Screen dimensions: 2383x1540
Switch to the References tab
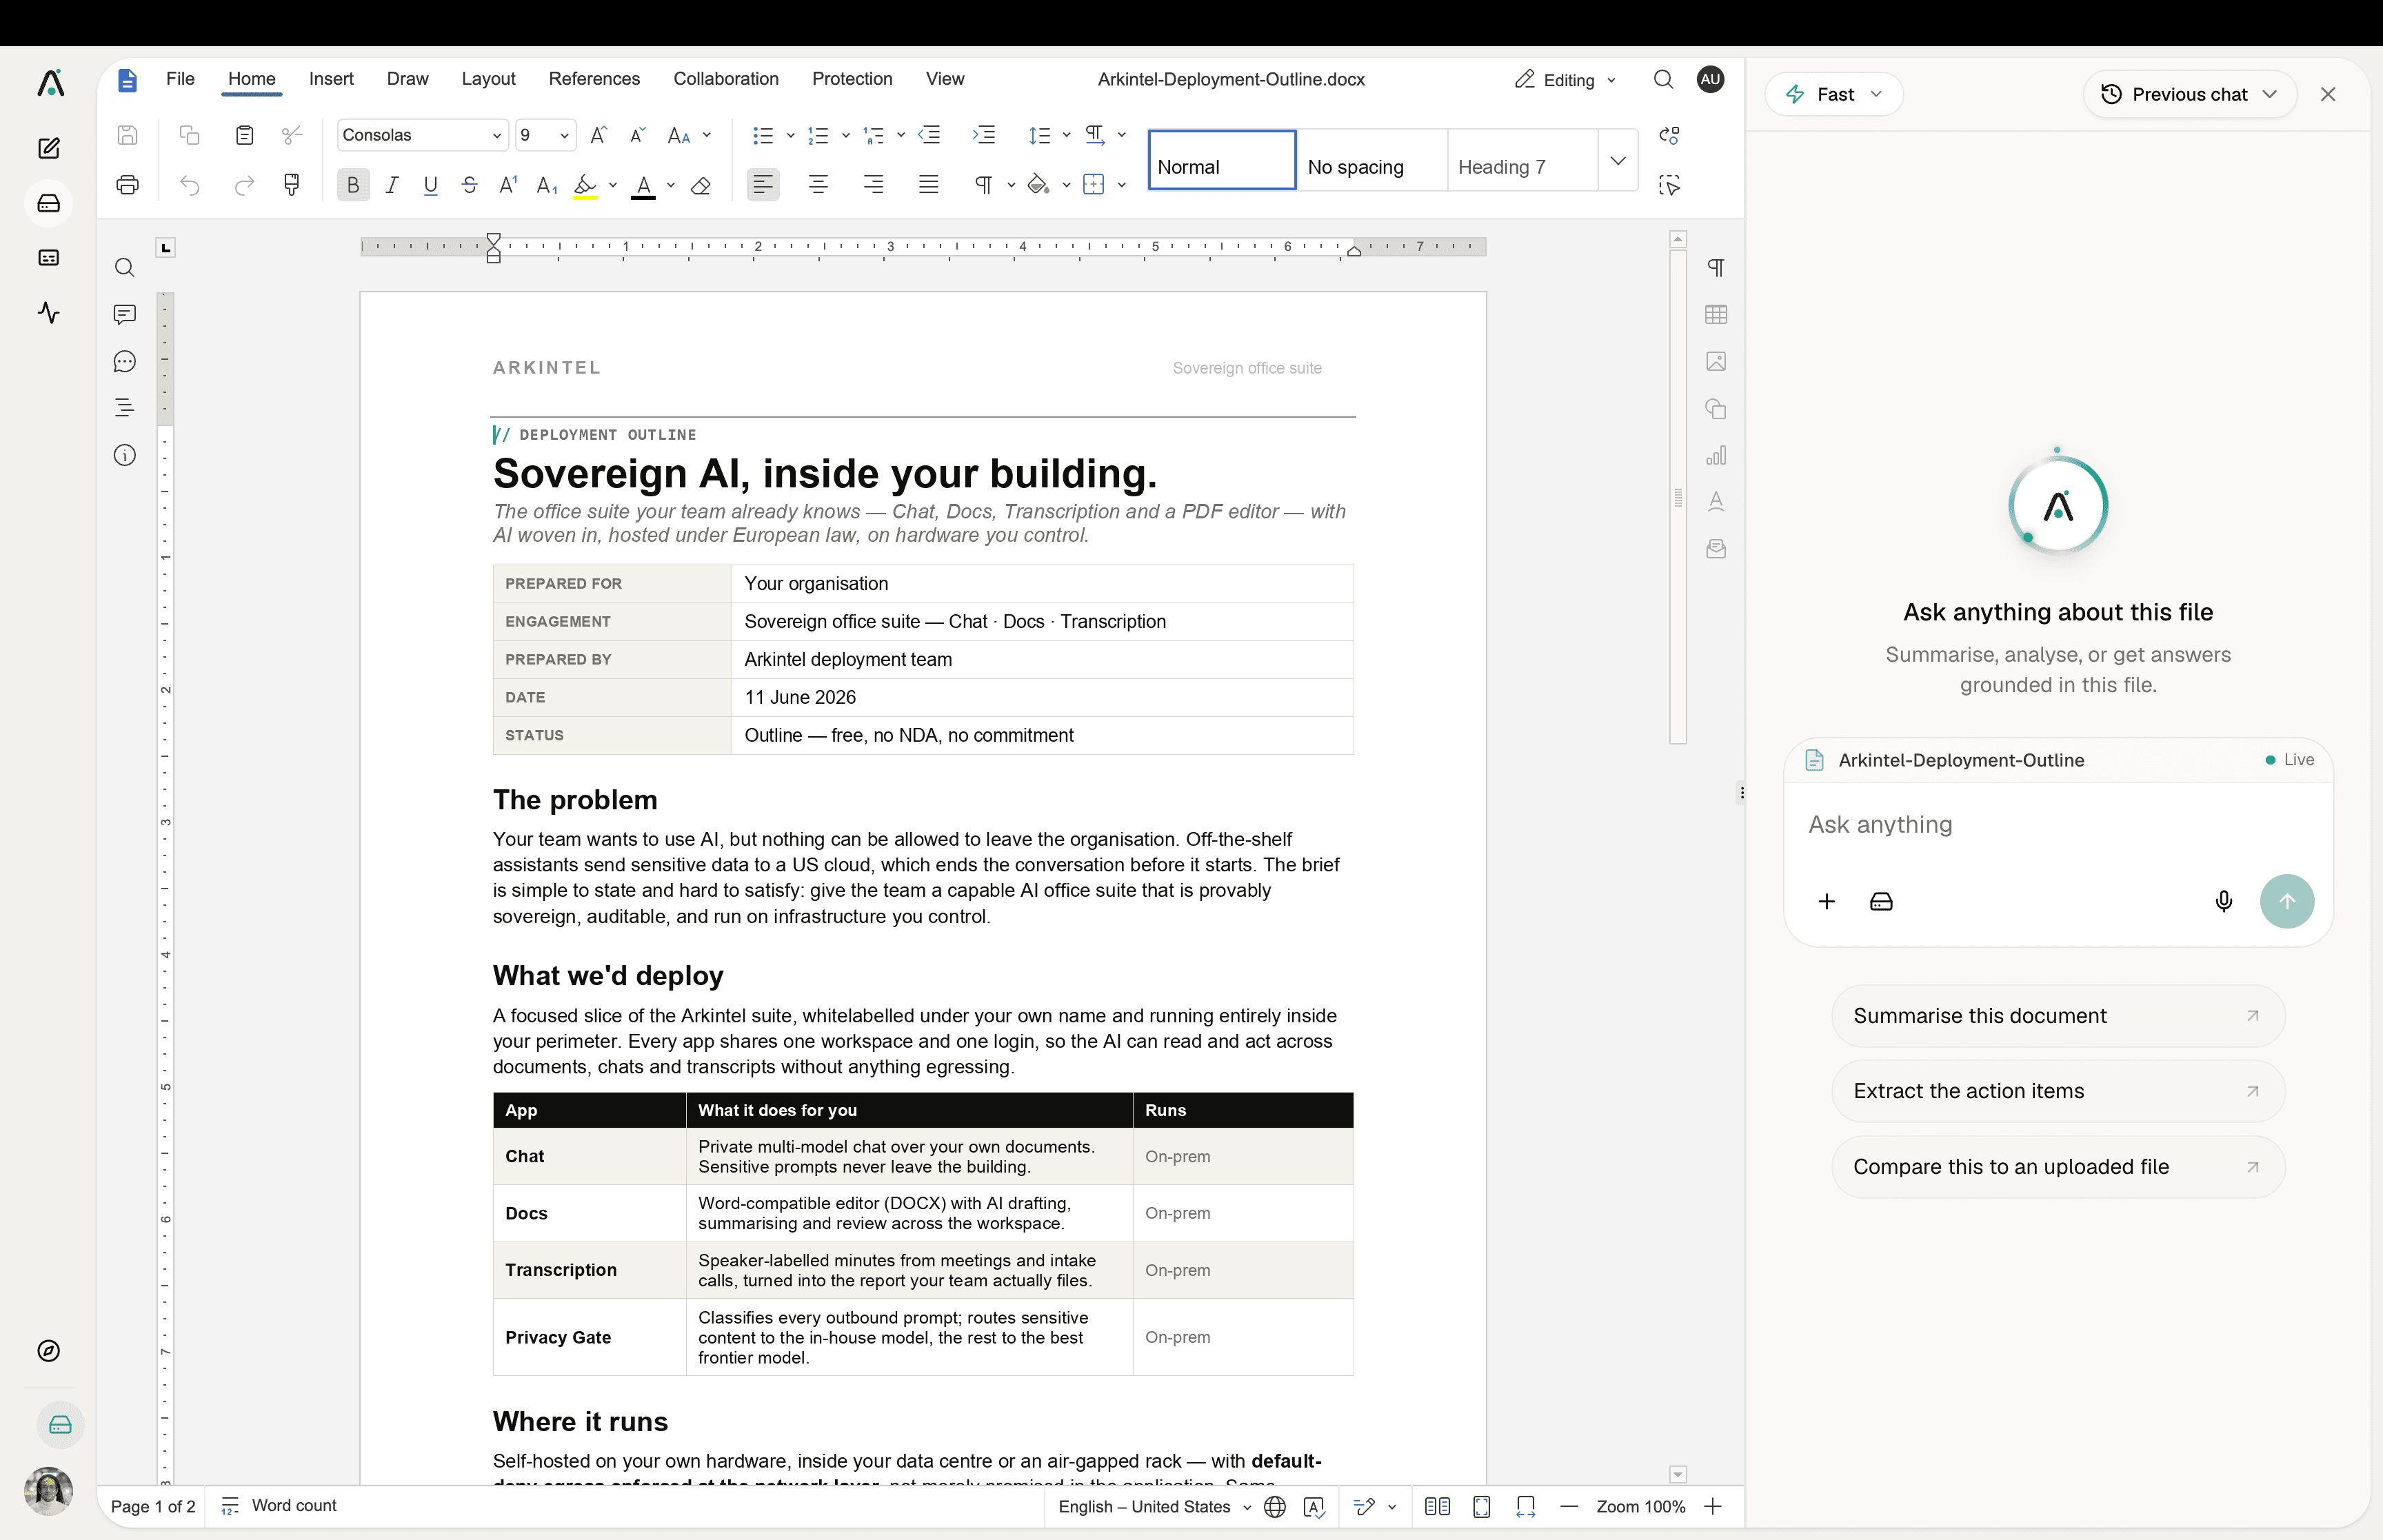tap(594, 79)
